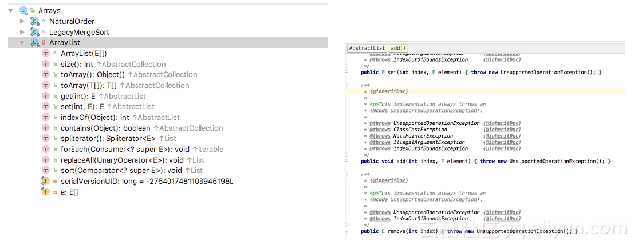The width and height of the screenshot is (634, 245).
Task: Collapse the ArrayList node
Action: click(x=22, y=43)
